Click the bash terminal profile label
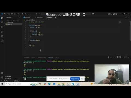Viewport: 131px width, 98px height. [110, 57]
